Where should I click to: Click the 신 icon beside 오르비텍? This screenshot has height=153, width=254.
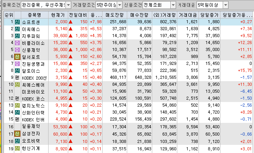coord(17,141)
